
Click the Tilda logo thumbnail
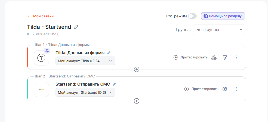pyautogui.click(x=41, y=58)
